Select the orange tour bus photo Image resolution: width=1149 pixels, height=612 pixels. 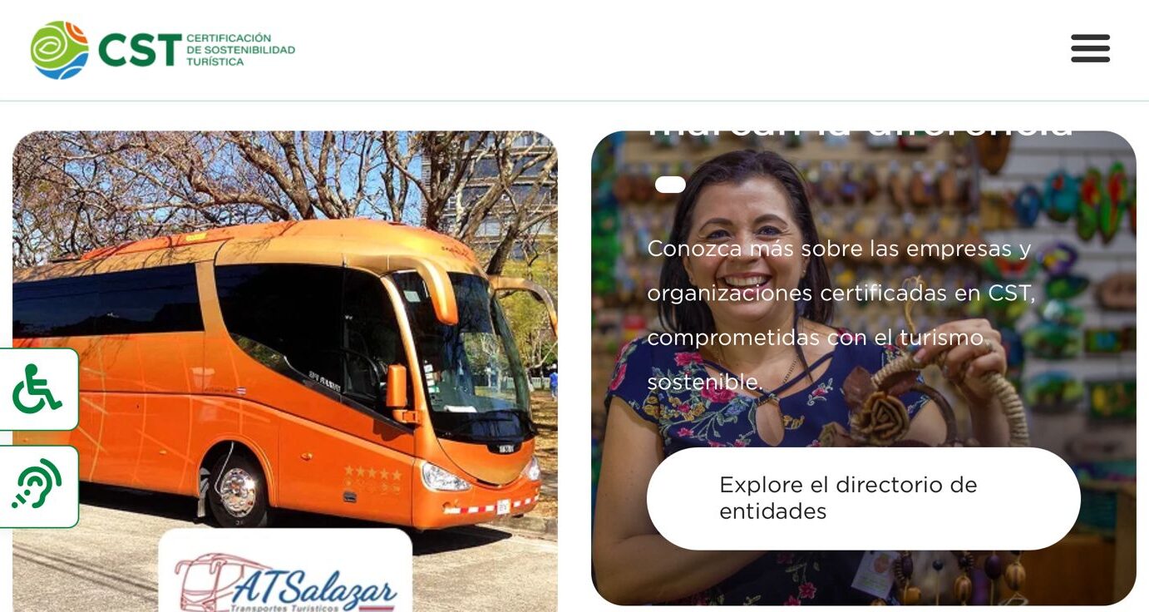point(284,372)
